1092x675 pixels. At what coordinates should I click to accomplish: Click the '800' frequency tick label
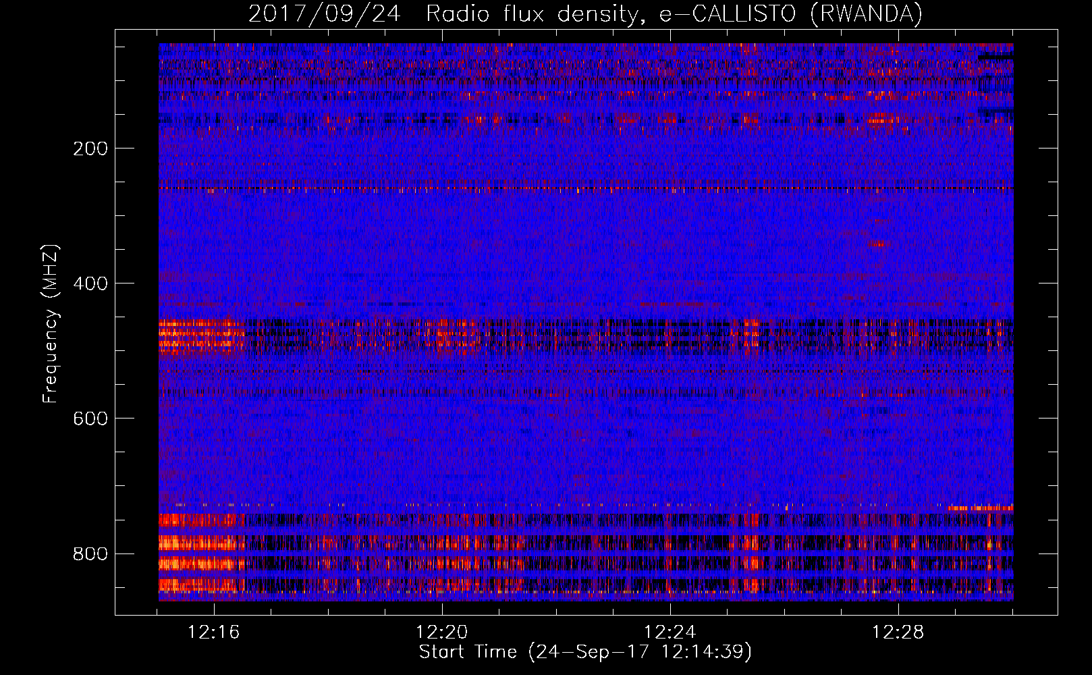[90, 553]
